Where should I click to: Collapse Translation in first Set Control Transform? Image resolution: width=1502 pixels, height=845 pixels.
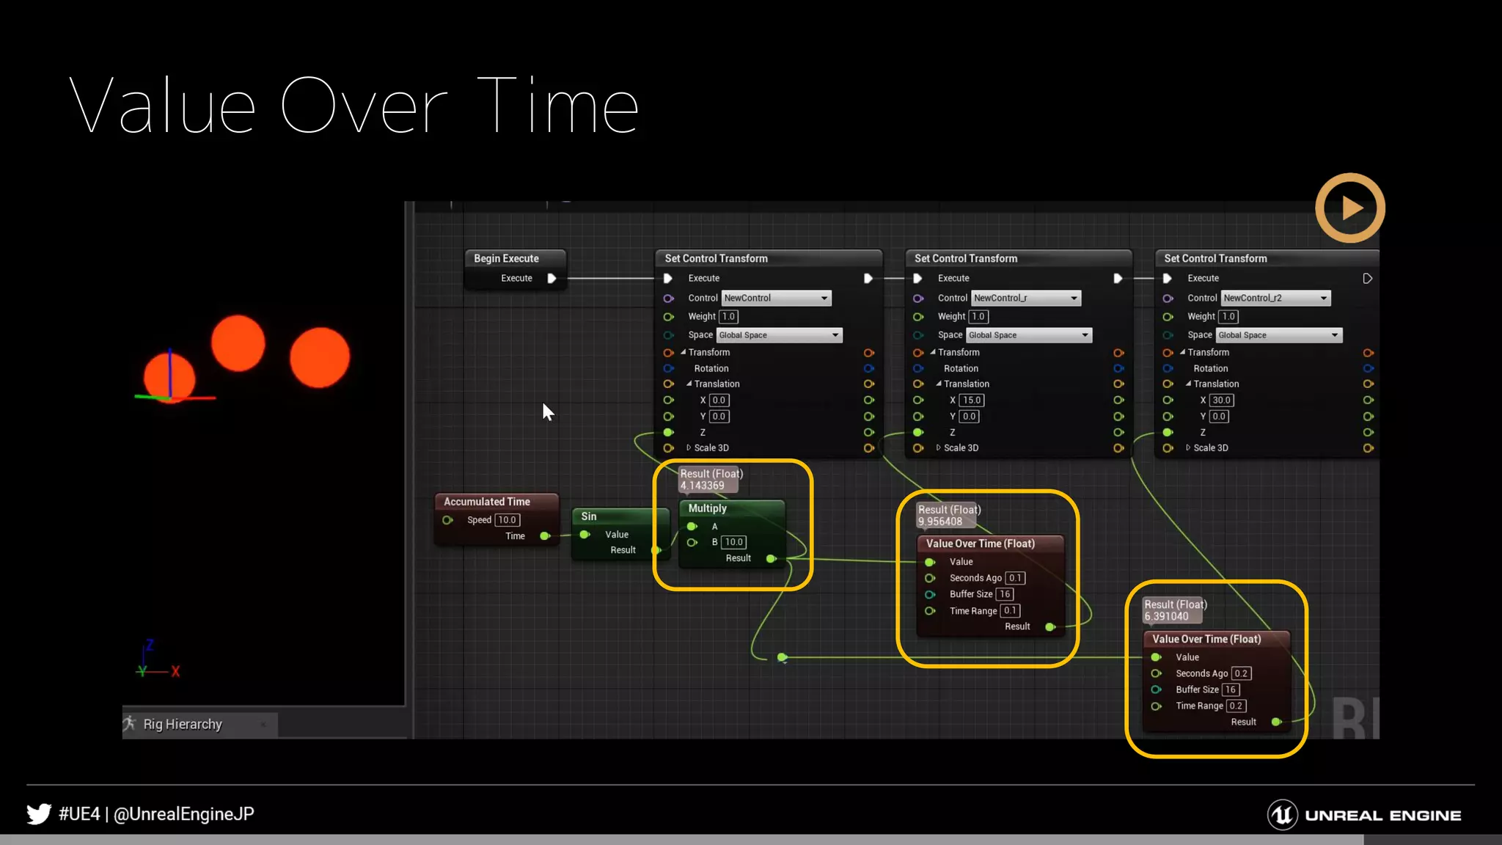(689, 384)
